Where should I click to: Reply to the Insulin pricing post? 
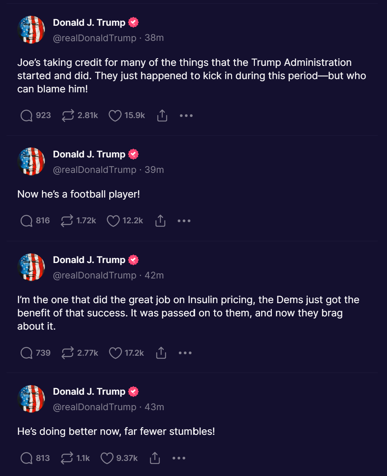tap(26, 353)
